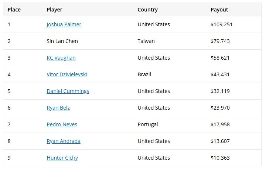The width and height of the screenshot is (266, 170).
Task: Select the Sin Lan Chen name cell
Action: click(62, 41)
